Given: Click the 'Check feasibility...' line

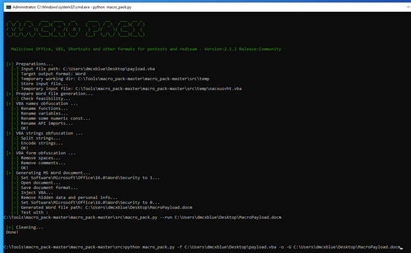Looking at the screenshot, I should click(x=41, y=99).
